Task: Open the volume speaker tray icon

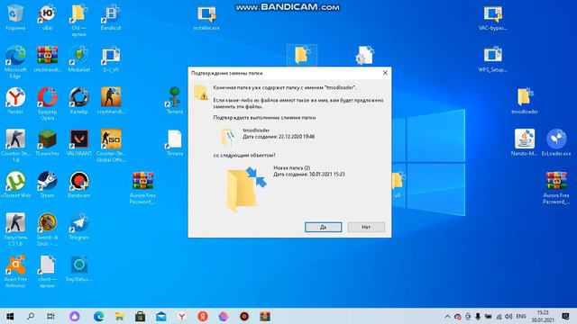Action: pyautogui.click(x=508, y=316)
